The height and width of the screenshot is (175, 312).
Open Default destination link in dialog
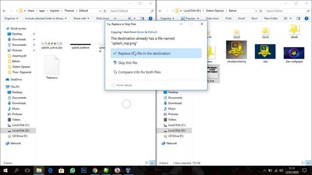coord(153,32)
